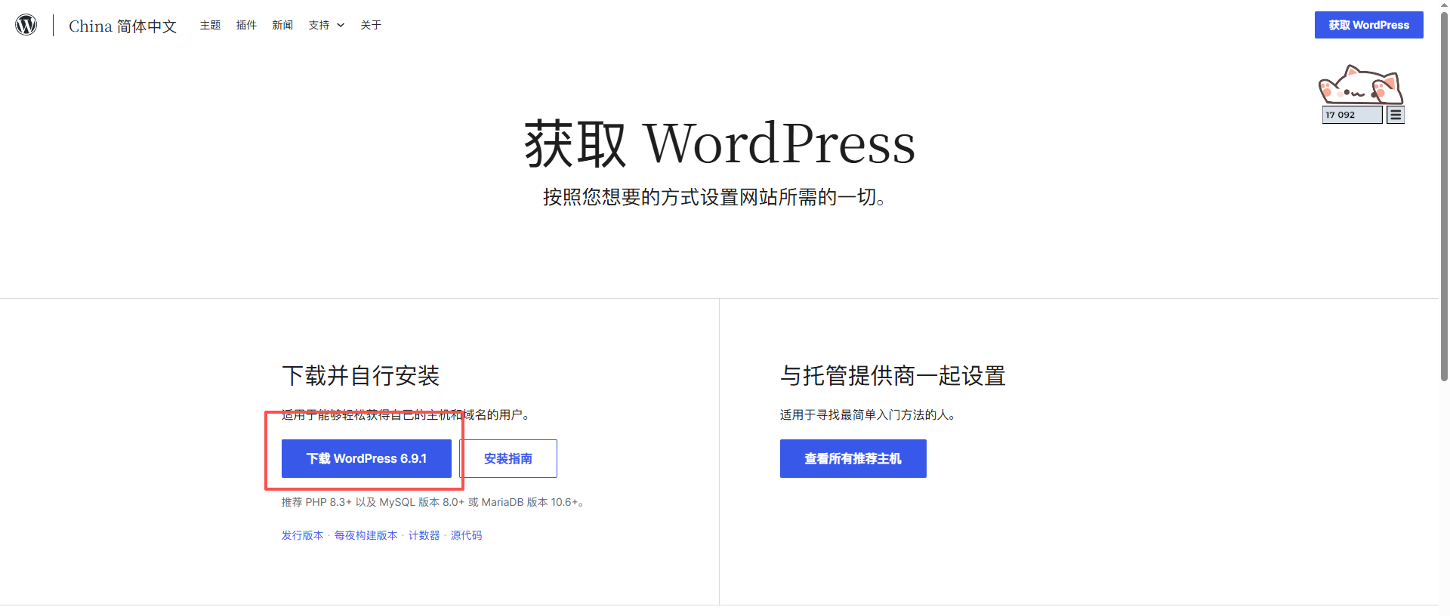
Task: Click the 17 092 counter field
Action: 1352,115
